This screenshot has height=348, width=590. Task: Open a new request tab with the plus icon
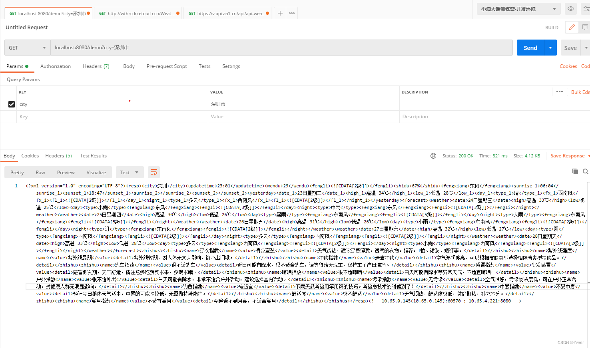[280, 13]
